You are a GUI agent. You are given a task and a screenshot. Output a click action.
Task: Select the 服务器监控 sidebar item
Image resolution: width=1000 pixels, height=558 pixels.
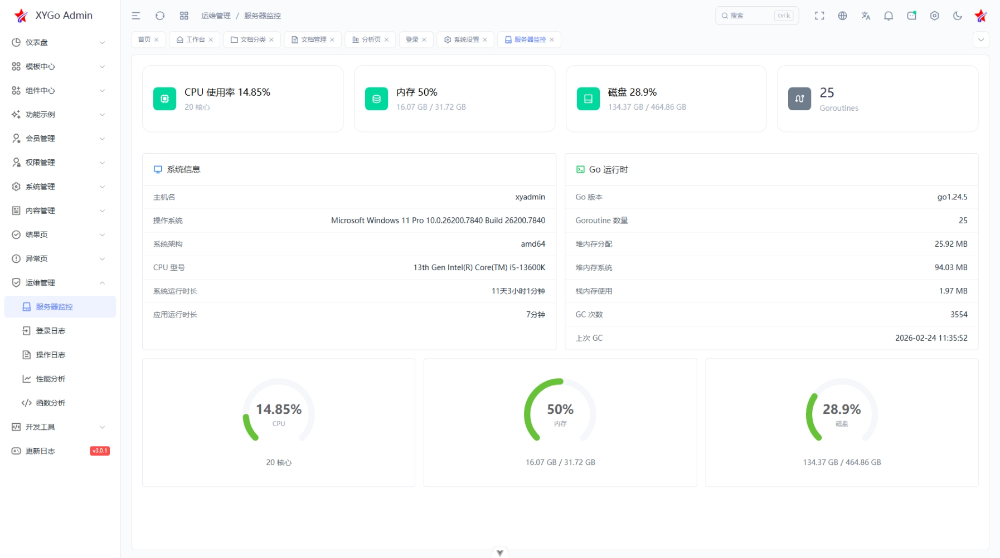click(x=60, y=307)
